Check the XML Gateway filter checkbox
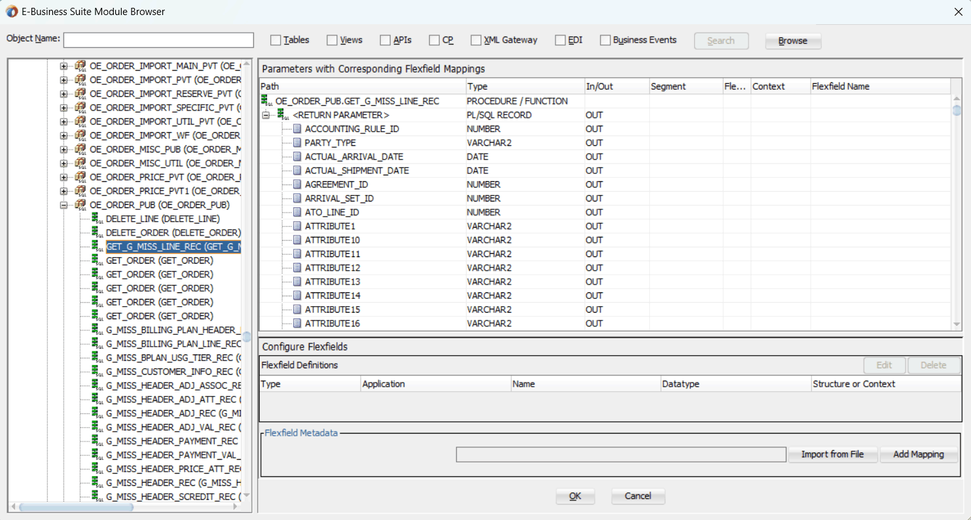The width and height of the screenshot is (971, 520). click(476, 41)
